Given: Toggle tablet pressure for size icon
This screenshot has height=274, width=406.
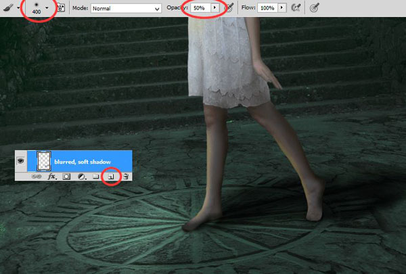Looking at the screenshot, I should (314, 7).
